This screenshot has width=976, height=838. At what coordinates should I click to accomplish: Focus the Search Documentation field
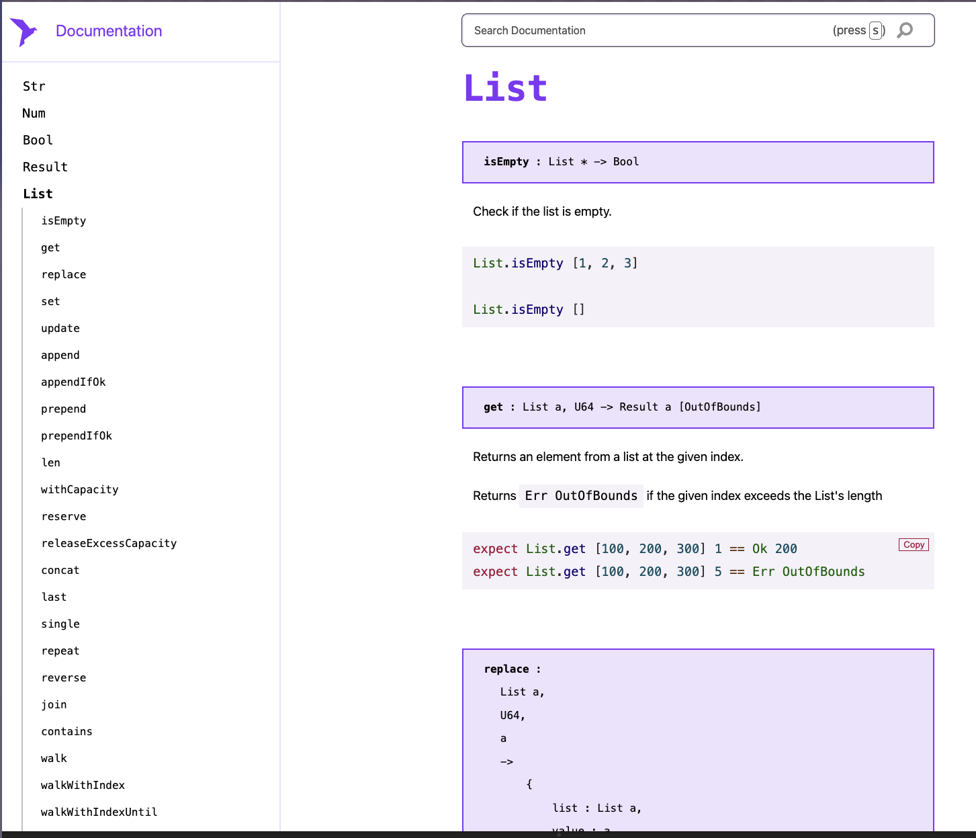[x=698, y=30]
